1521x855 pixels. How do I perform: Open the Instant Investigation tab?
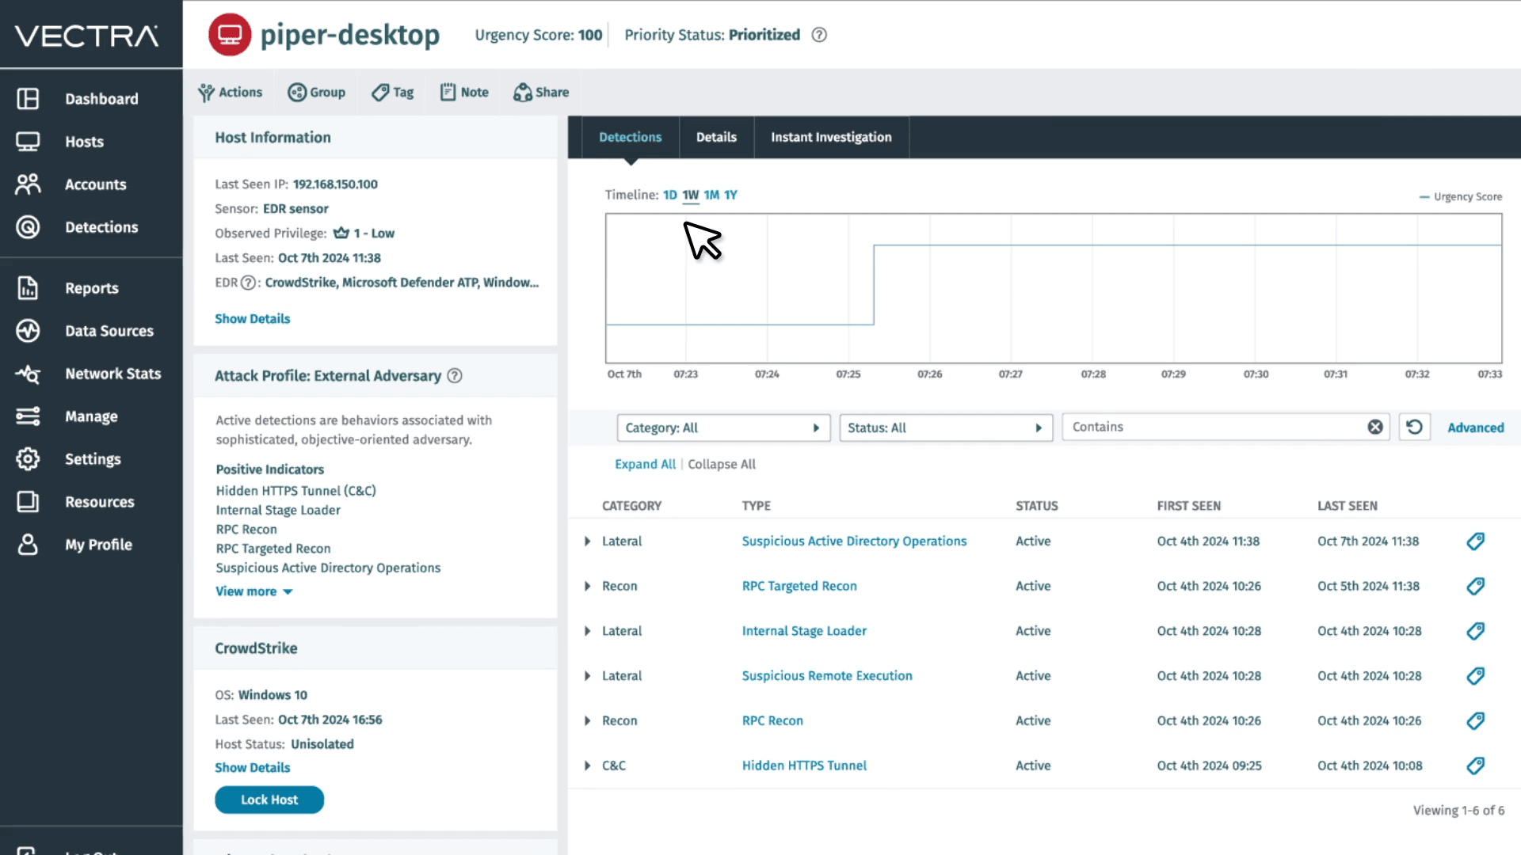pos(831,137)
